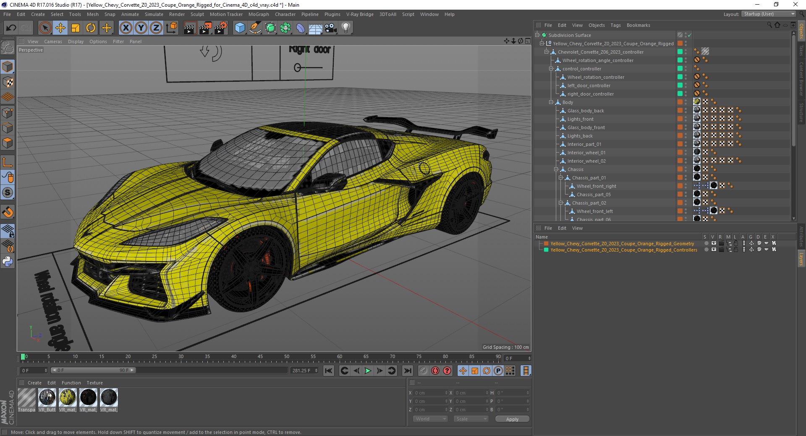The height and width of the screenshot is (436, 806).
Task: Collapse control_controller tree node
Action: (551, 69)
